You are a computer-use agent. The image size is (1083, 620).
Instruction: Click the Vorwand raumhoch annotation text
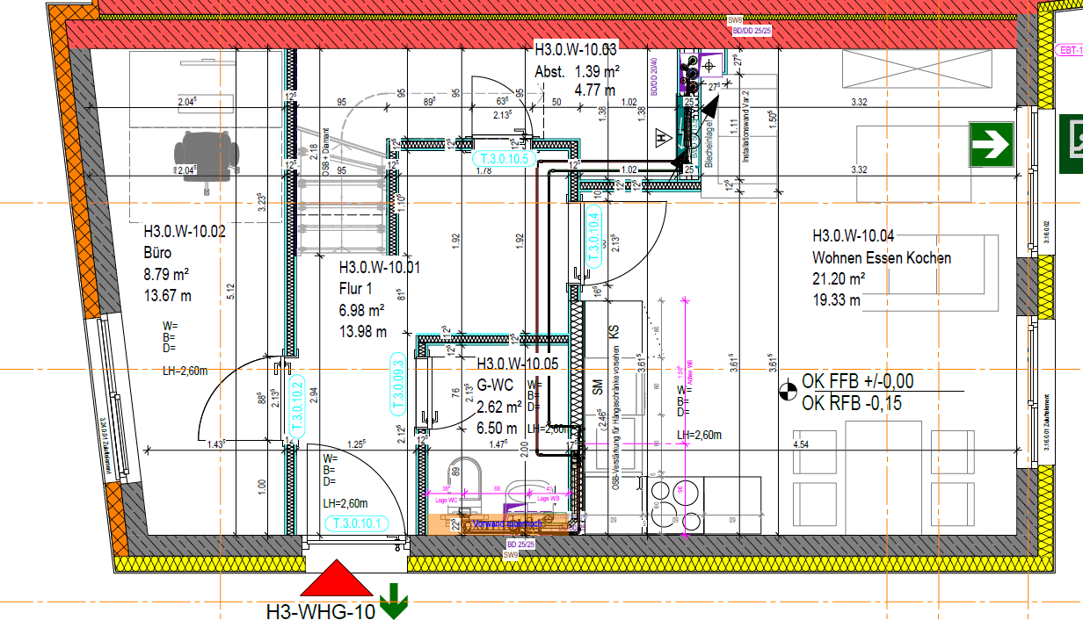point(508,523)
